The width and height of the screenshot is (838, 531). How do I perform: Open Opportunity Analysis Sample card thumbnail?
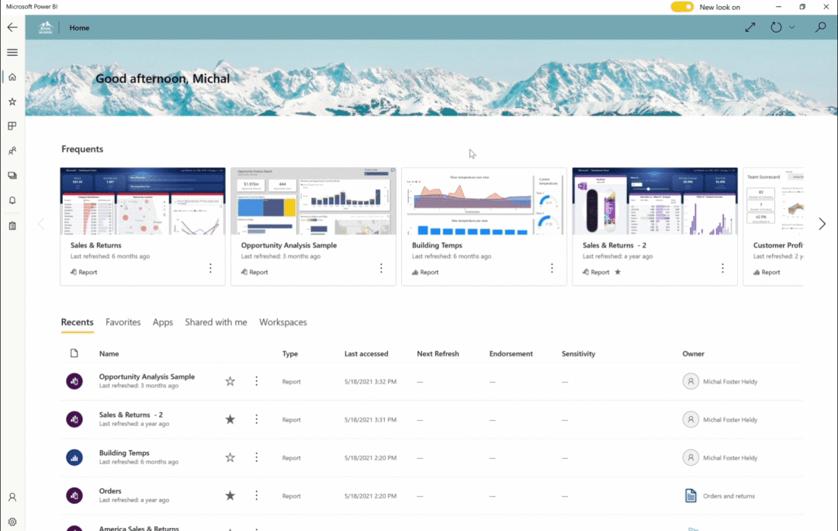(313, 201)
